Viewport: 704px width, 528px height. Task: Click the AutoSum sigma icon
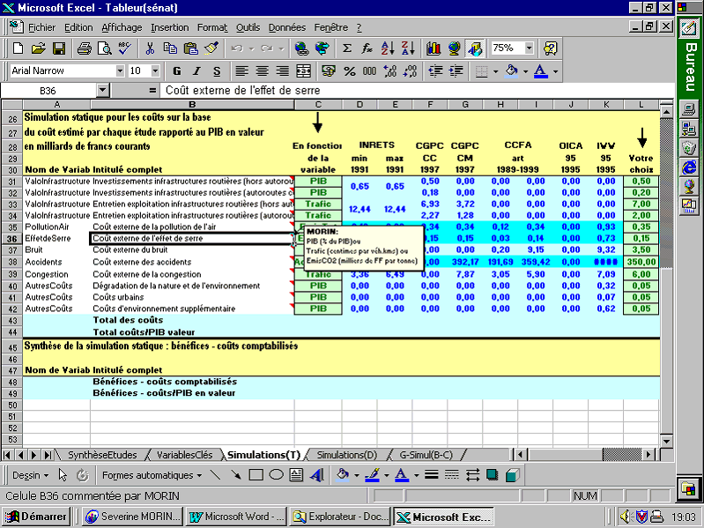[x=347, y=48]
